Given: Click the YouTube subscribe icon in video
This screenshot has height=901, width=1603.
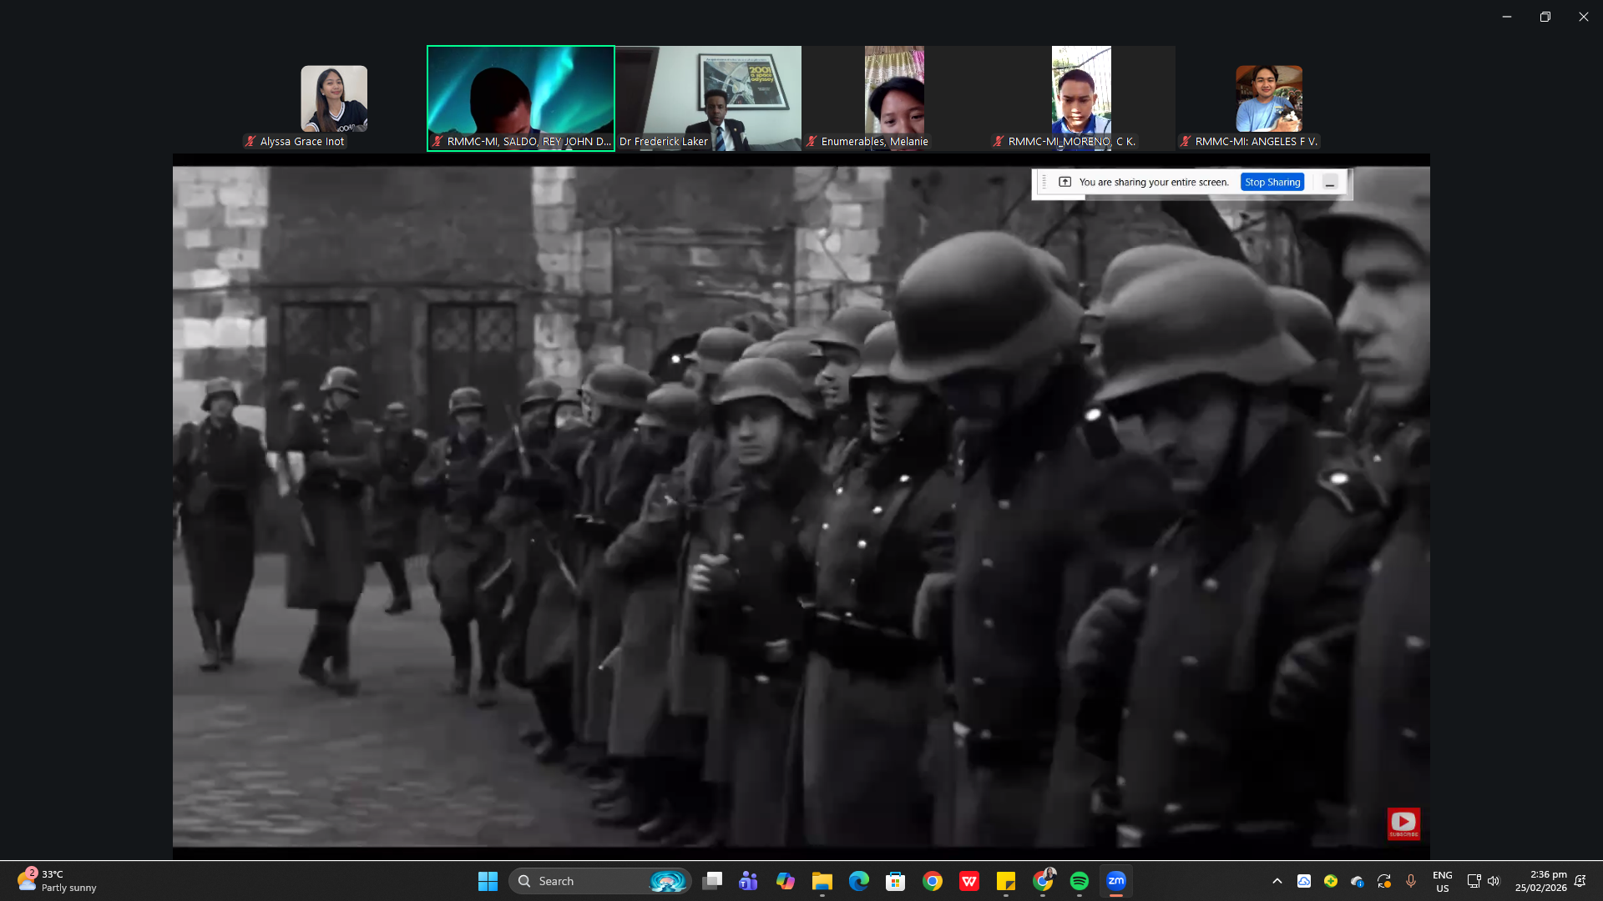Looking at the screenshot, I should pyautogui.click(x=1403, y=823).
